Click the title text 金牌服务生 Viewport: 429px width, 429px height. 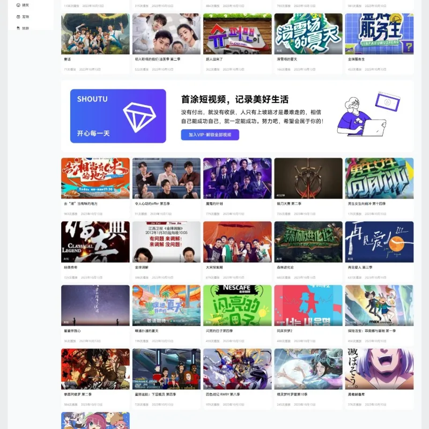tap(356, 59)
